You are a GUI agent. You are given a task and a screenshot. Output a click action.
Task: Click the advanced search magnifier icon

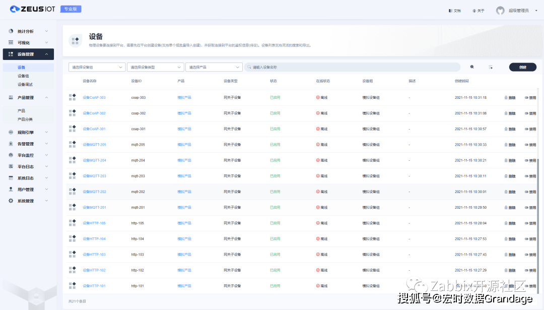tap(471, 67)
